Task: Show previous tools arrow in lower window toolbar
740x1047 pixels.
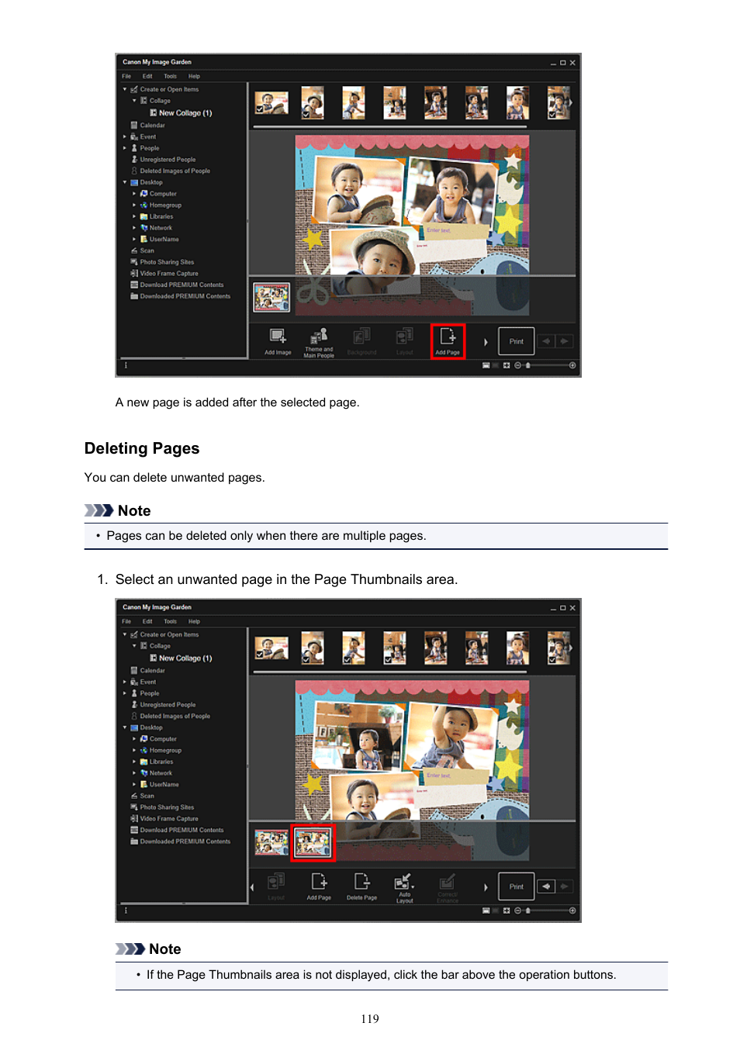Action: coord(252,887)
